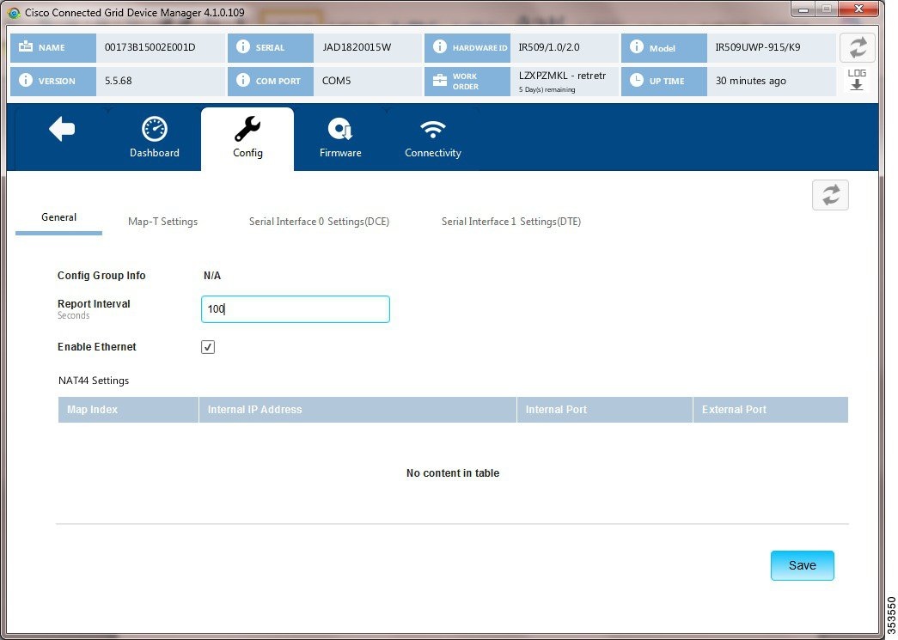Toggle the Enable Ethernet checkbox
898x640 pixels.
coord(208,347)
